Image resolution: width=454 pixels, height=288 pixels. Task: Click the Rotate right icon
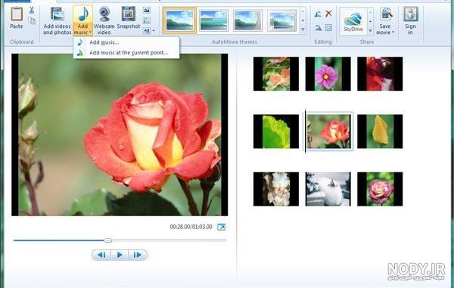coord(318,28)
